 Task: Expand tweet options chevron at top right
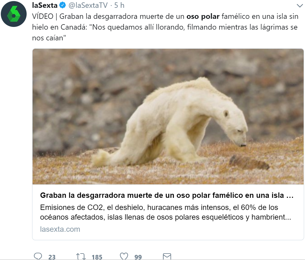point(300,6)
